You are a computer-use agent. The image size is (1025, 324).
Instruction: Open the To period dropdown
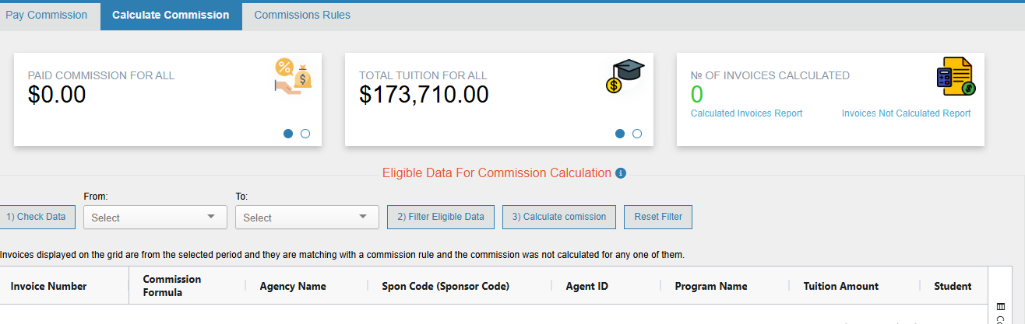(x=307, y=218)
